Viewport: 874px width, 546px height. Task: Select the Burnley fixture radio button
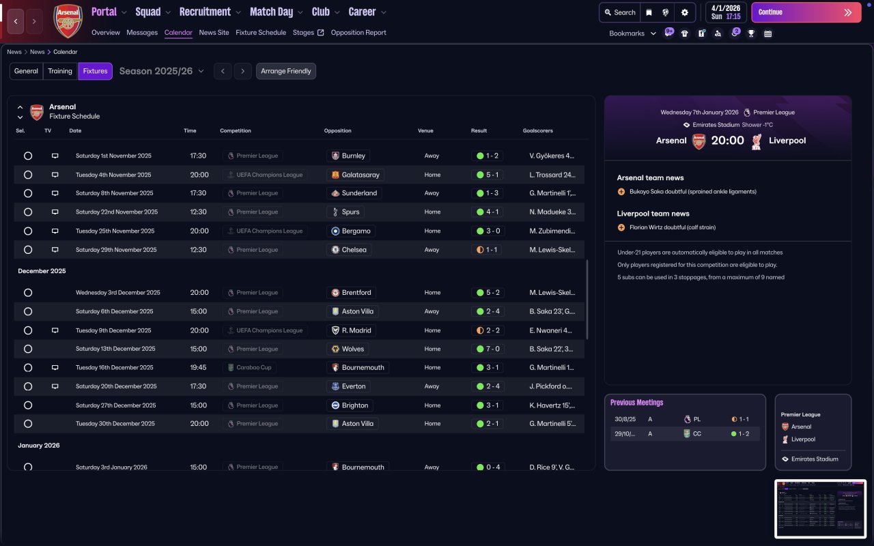coord(28,156)
